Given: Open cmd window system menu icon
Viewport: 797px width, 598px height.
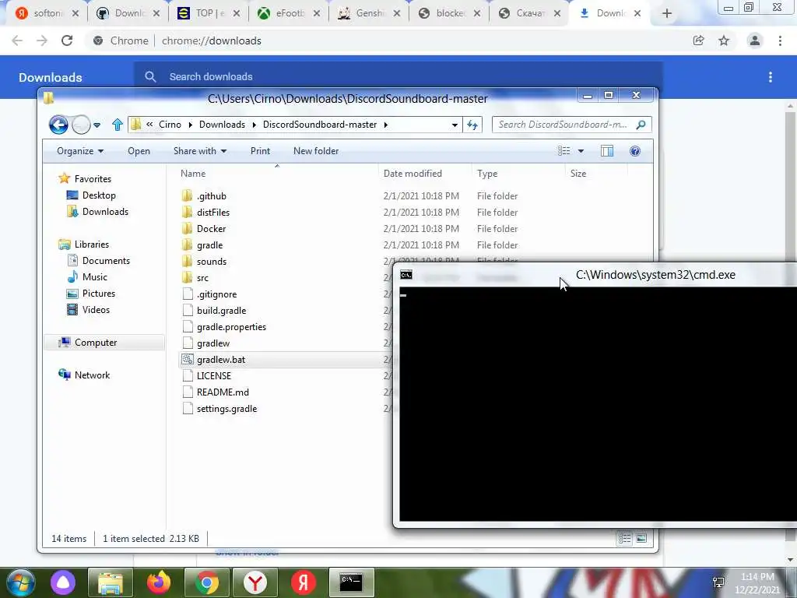Looking at the screenshot, I should pos(406,275).
